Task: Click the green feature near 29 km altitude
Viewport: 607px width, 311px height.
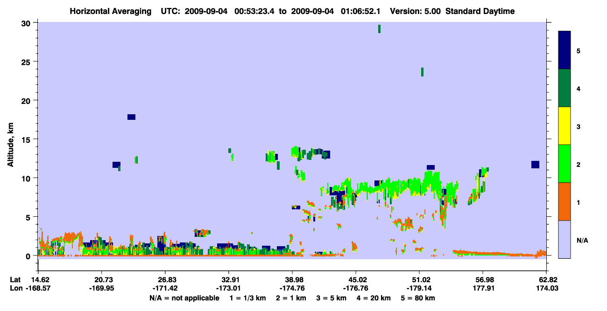Action: pyautogui.click(x=379, y=29)
